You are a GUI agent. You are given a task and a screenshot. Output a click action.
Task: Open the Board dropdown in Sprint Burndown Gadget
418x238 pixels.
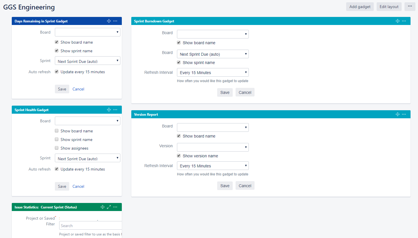213,34
